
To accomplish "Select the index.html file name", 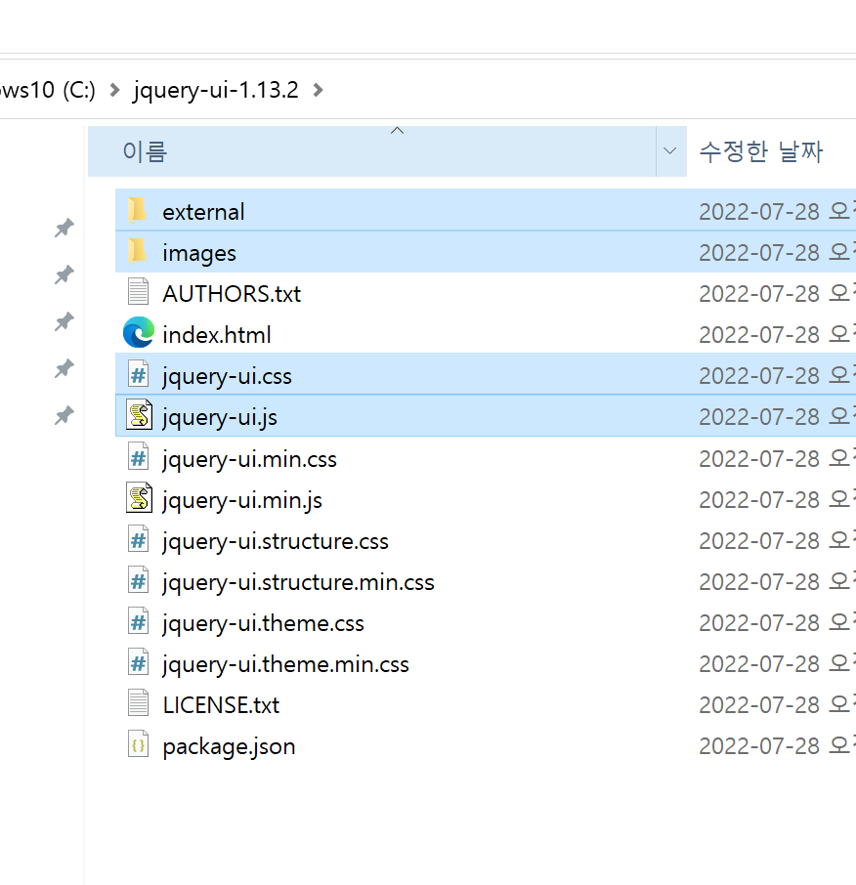I will [x=217, y=335].
